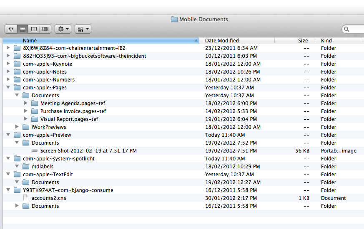Click the Meeting Agenda.pages-tef folder icon
This screenshot has width=364, height=229.
tap(35, 103)
